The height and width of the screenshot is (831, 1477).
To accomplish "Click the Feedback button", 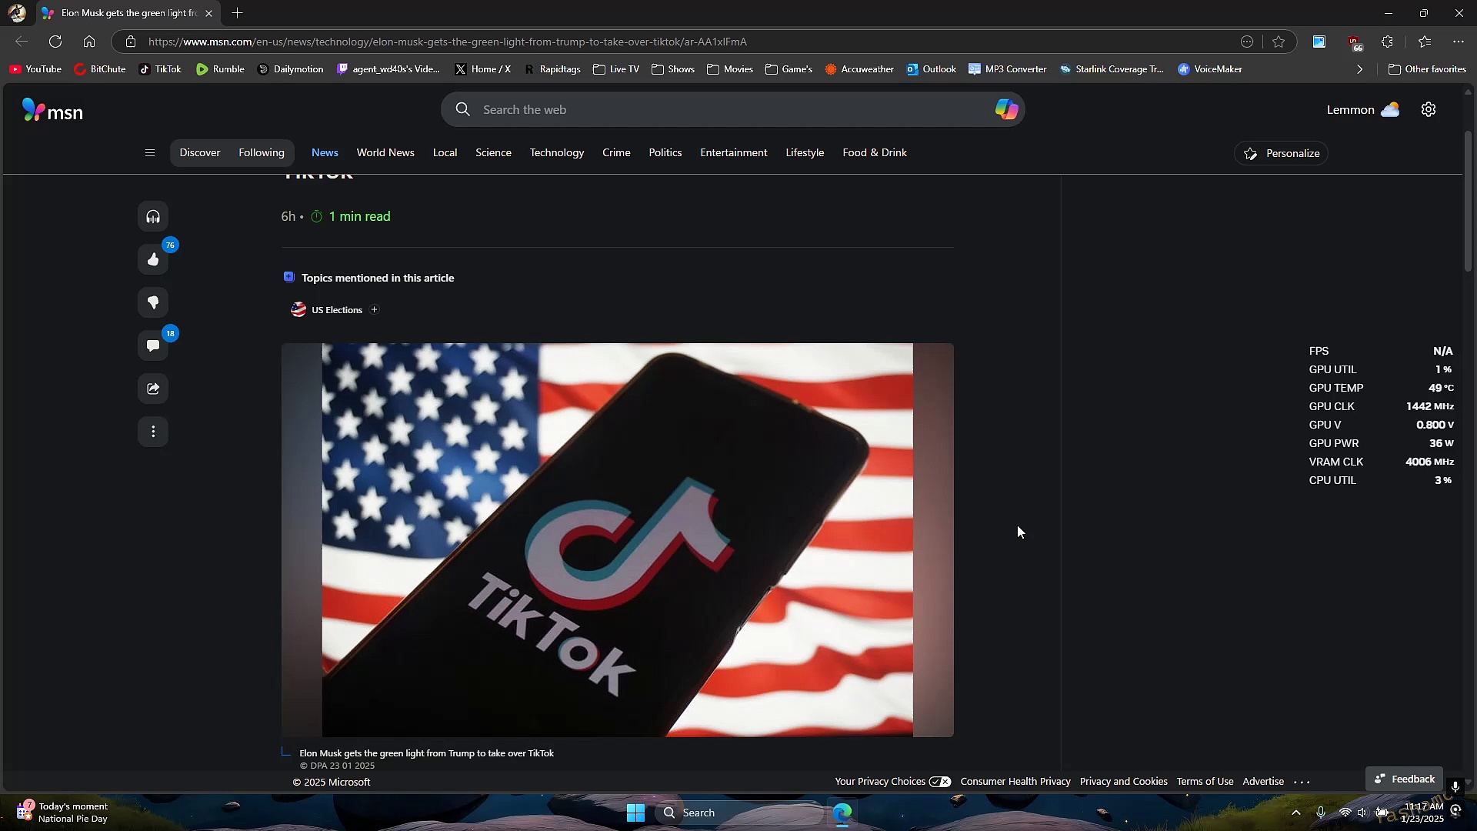I will coord(1404,779).
